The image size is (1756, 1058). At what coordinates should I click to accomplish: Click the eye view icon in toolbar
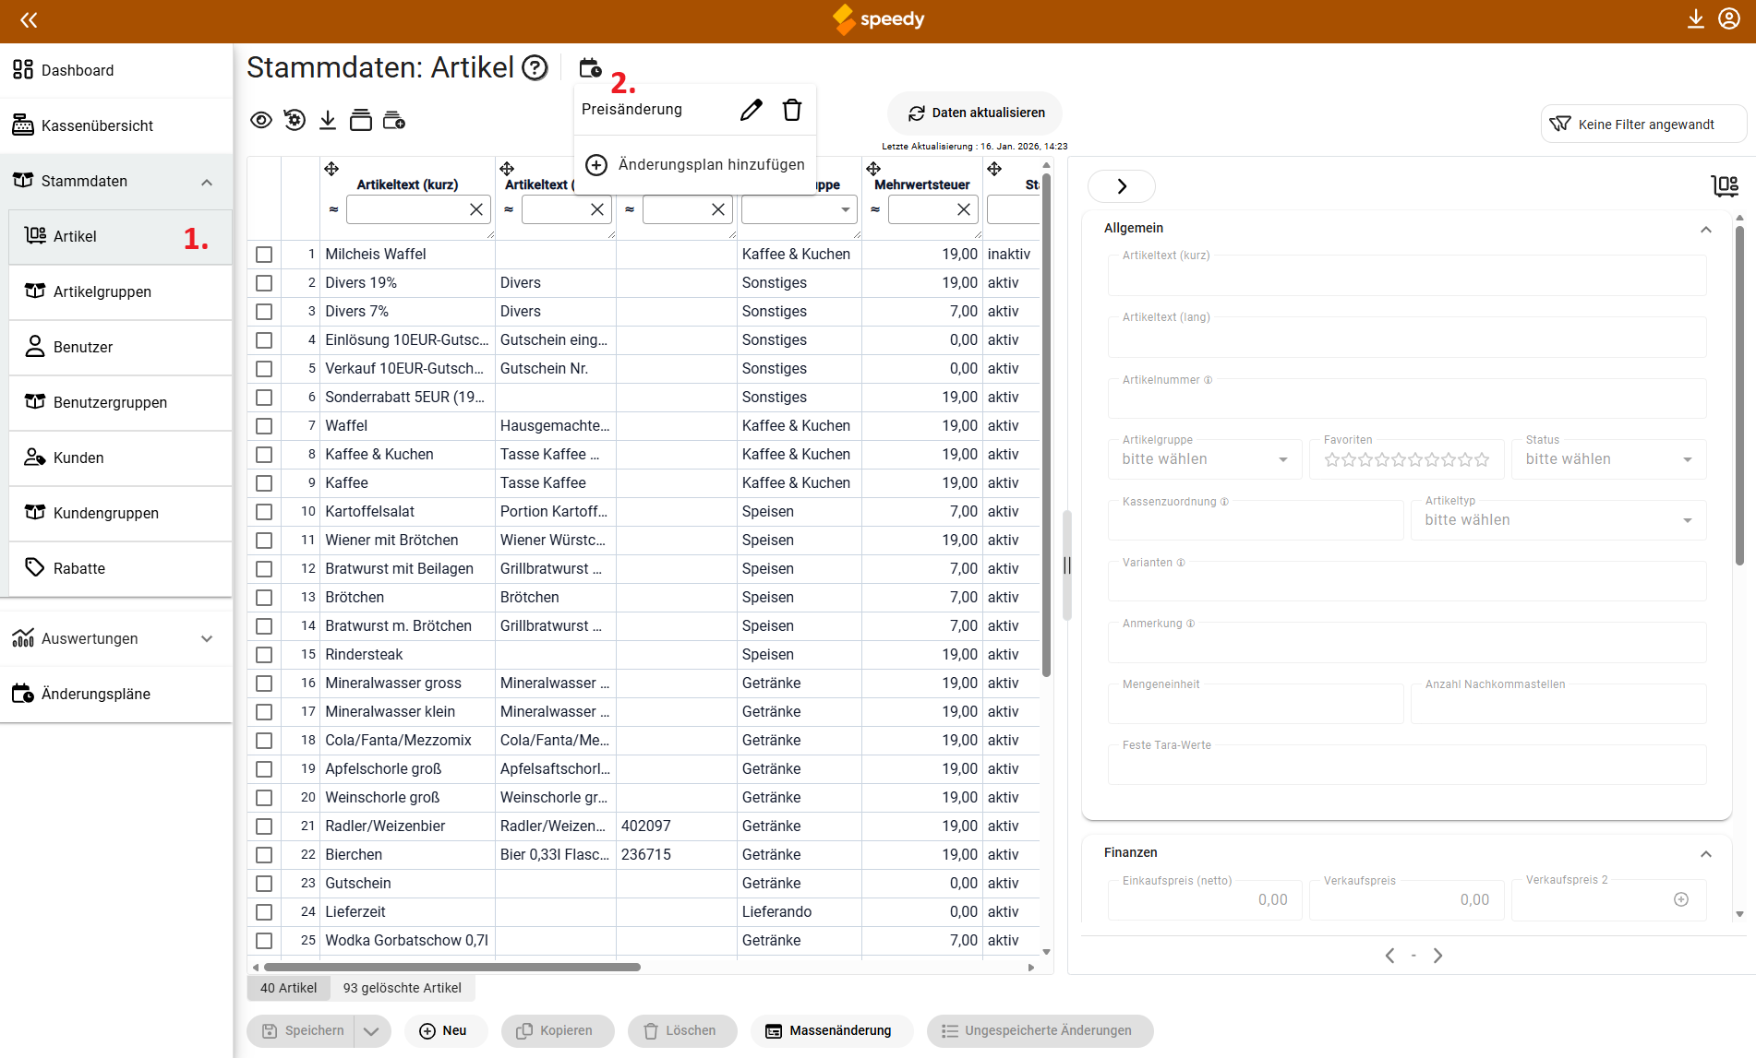[261, 120]
